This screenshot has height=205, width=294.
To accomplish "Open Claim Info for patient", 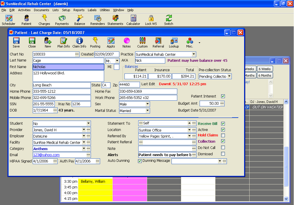I will (79, 42).
